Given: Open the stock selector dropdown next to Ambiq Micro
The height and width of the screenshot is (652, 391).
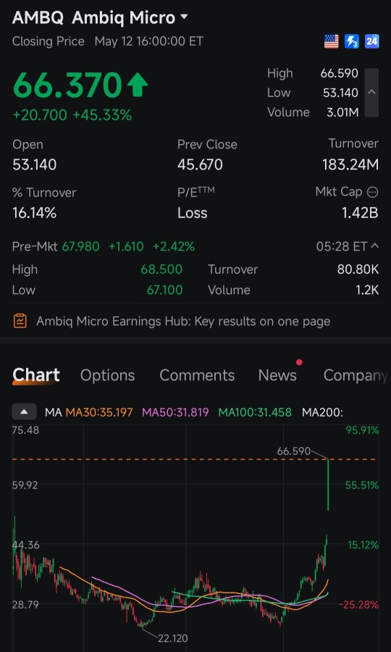Looking at the screenshot, I should (x=184, y=17).
